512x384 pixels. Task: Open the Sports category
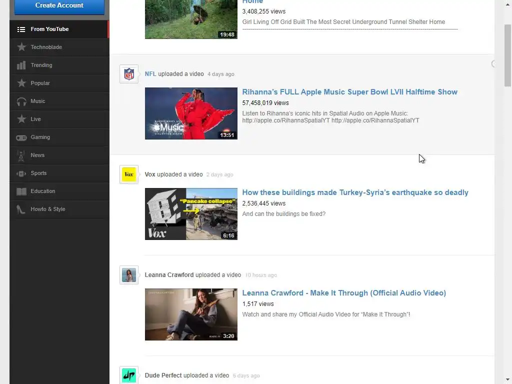click(59, 173)
